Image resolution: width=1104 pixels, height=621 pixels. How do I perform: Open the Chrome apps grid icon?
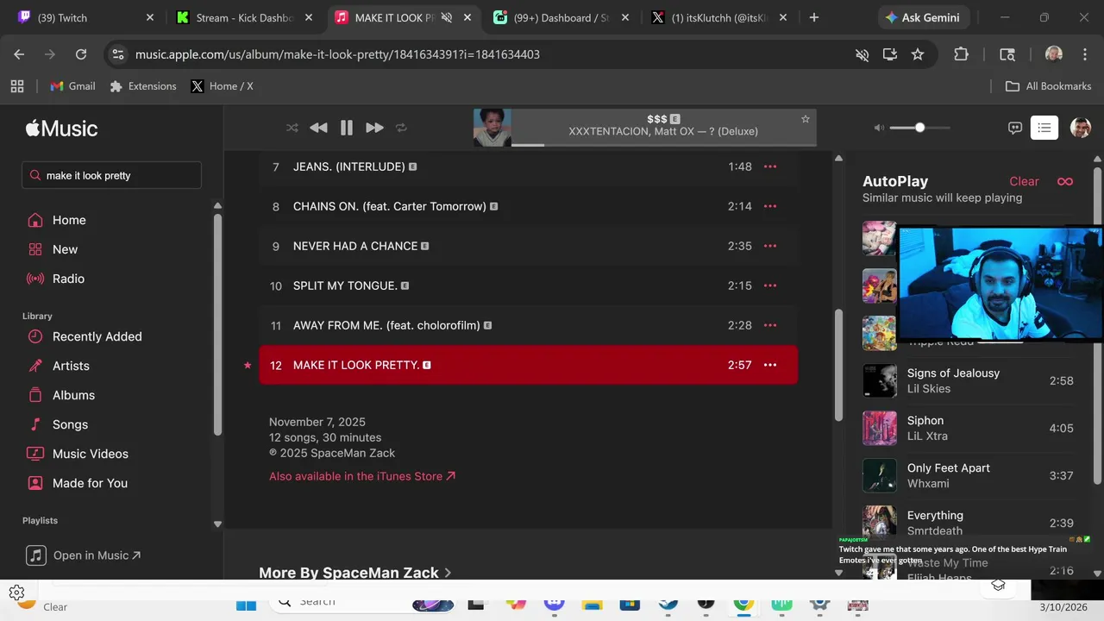coord(17,86)
